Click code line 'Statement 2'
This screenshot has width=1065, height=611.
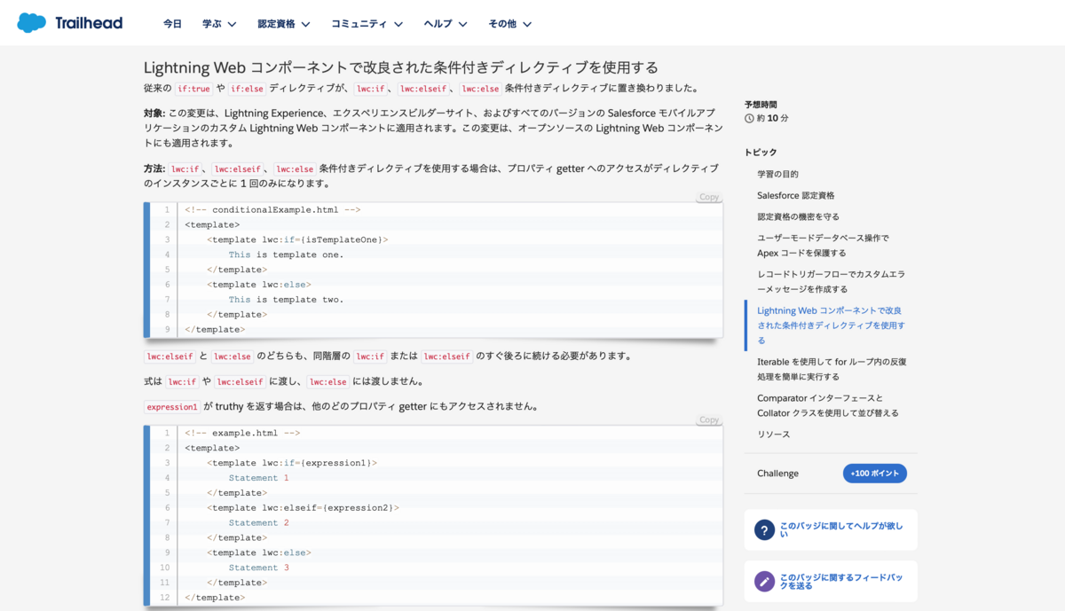[258, 523]
